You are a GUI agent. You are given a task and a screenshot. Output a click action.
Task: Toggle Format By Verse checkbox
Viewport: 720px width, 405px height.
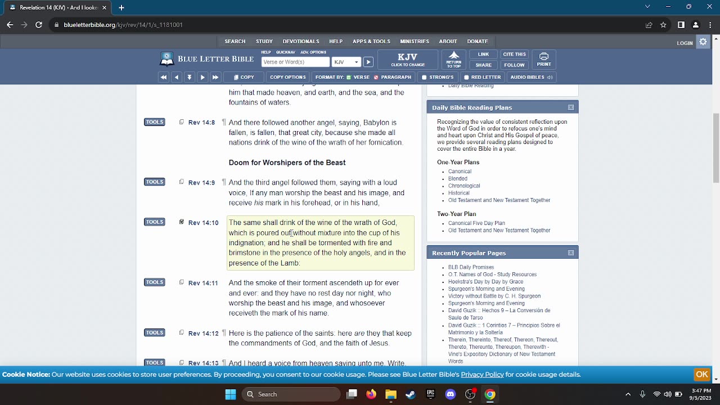tap(349, 78)
